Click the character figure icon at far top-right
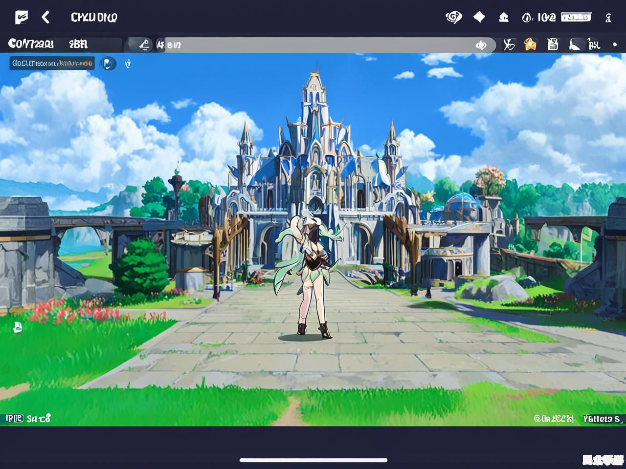The height and width of the screenshot is (469, 626). coord(608,18)
